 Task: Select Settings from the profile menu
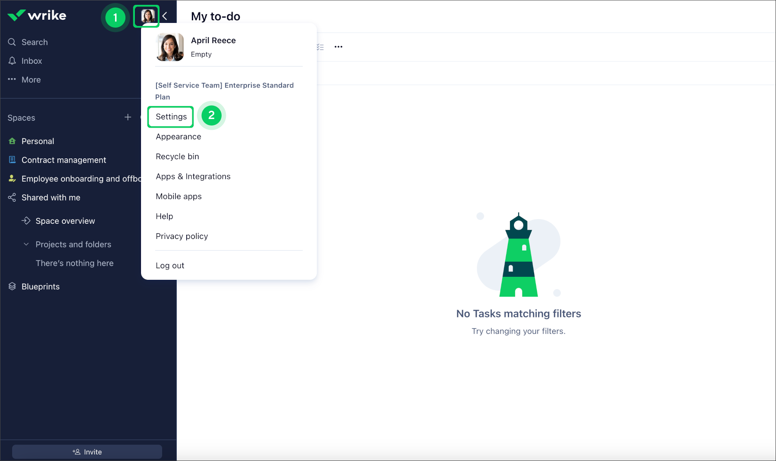[x=171, y=117]
